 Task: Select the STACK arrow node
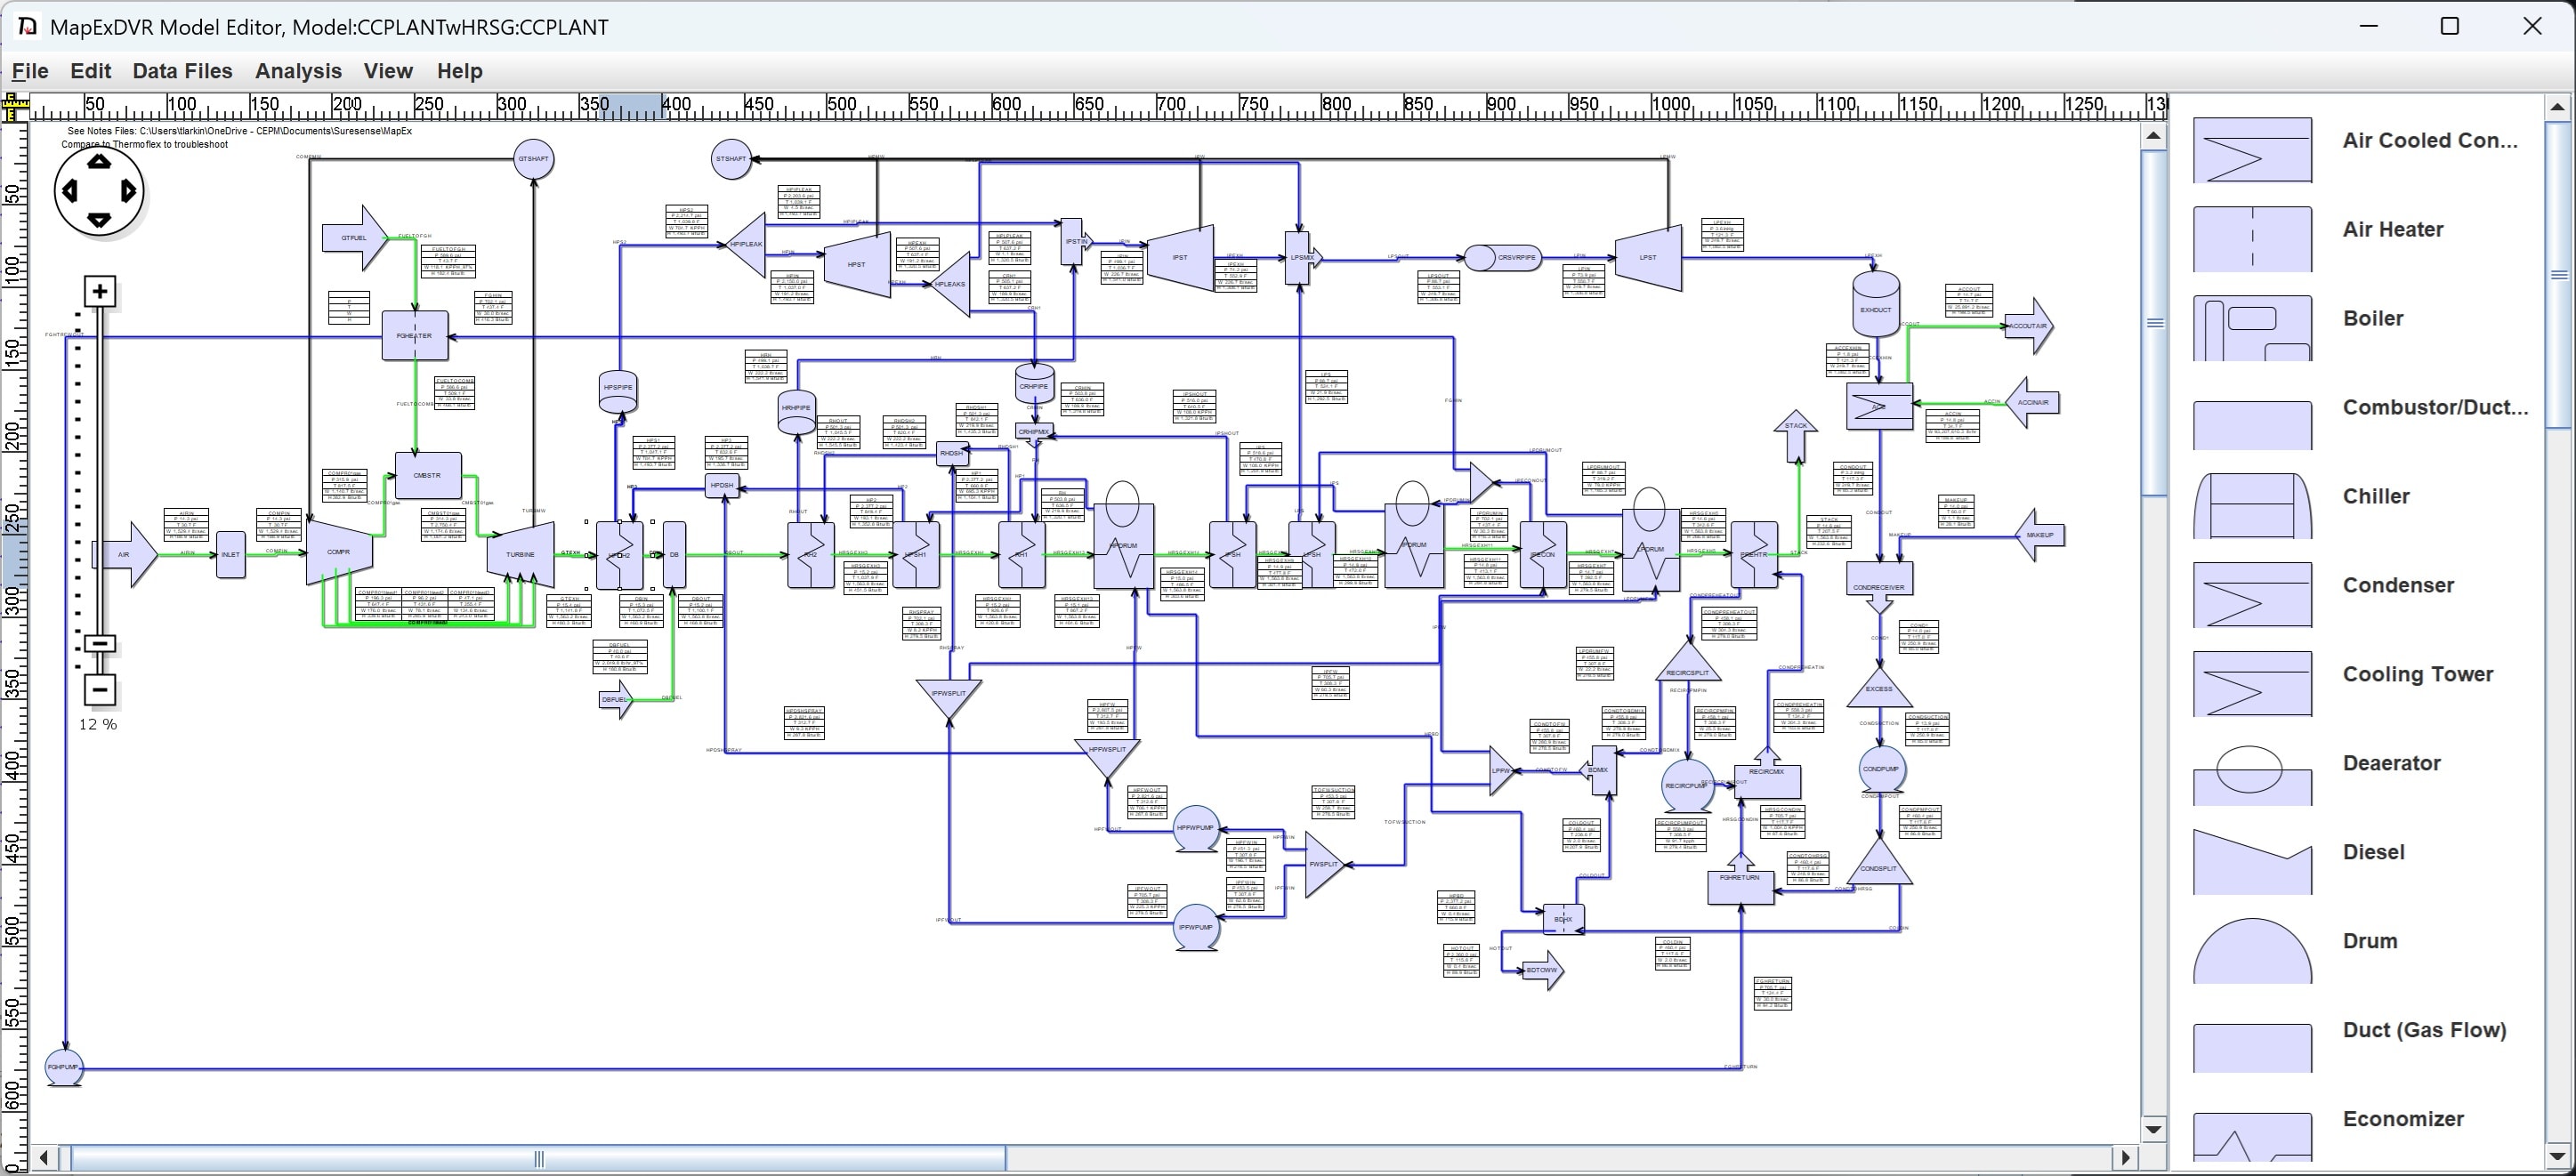(x=1796, y=436)
